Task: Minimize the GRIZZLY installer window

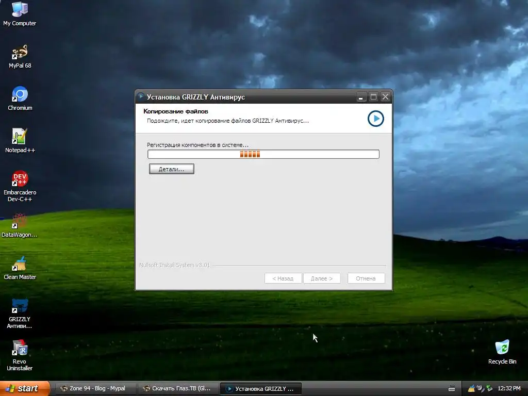Action: [x=360, y=97]
